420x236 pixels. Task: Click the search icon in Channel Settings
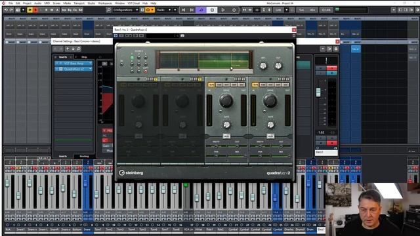coord(79,49)
